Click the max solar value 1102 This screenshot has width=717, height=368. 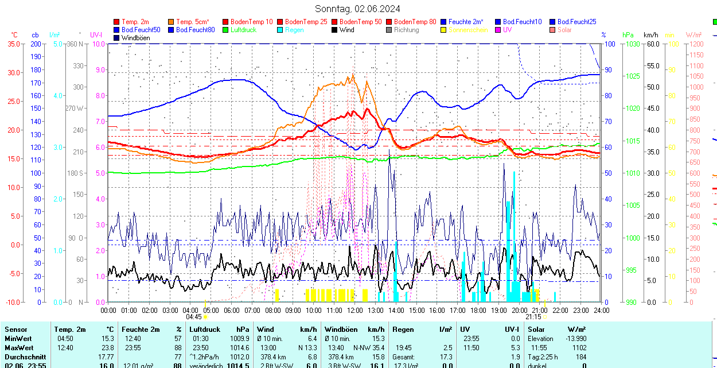coord(578,348)
